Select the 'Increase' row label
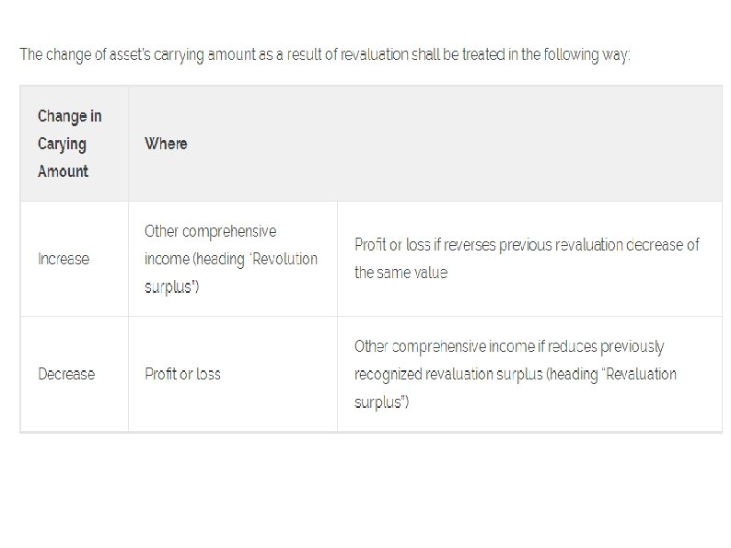Image resolution: width=731 pixels, height=548 pixels. [x=64, y=259]
